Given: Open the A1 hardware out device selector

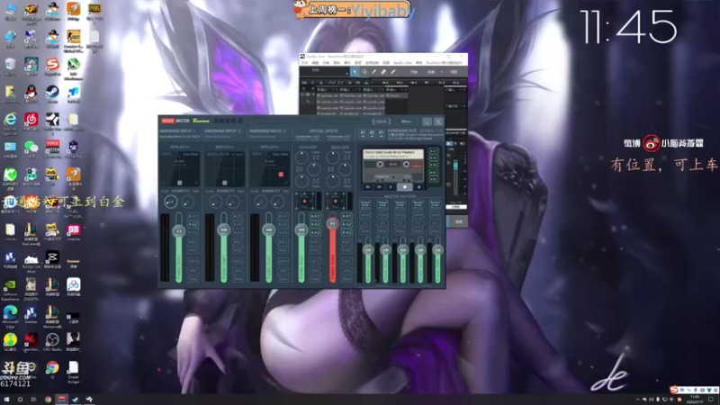Looking at the screenshot, I should [x=363, y=133].
